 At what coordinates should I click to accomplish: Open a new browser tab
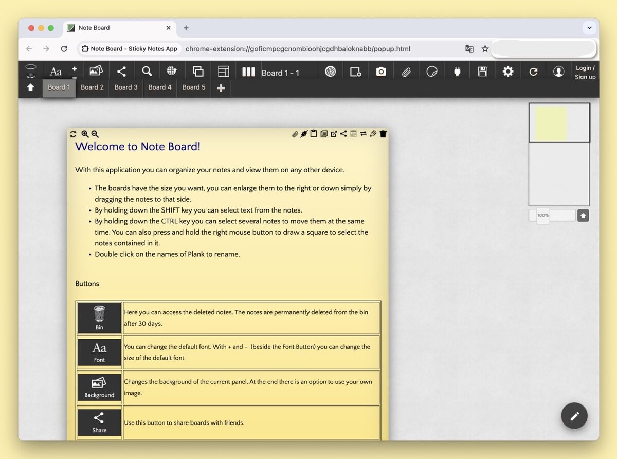coord(186,28)
